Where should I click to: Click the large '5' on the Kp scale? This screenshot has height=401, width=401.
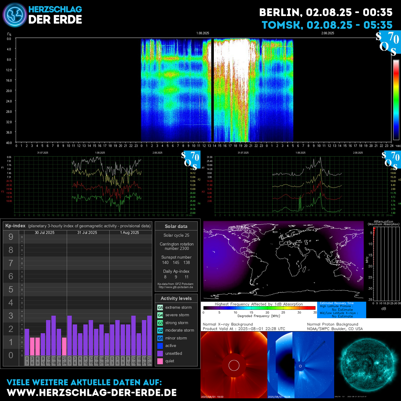point(11,289)
